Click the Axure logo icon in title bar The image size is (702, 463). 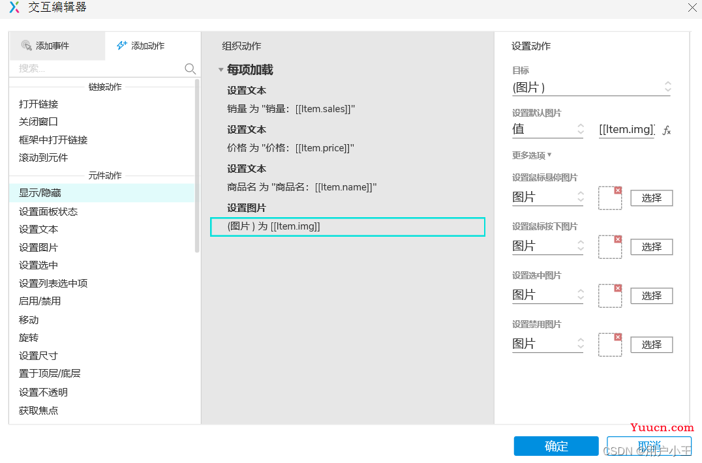coord(14,7)
